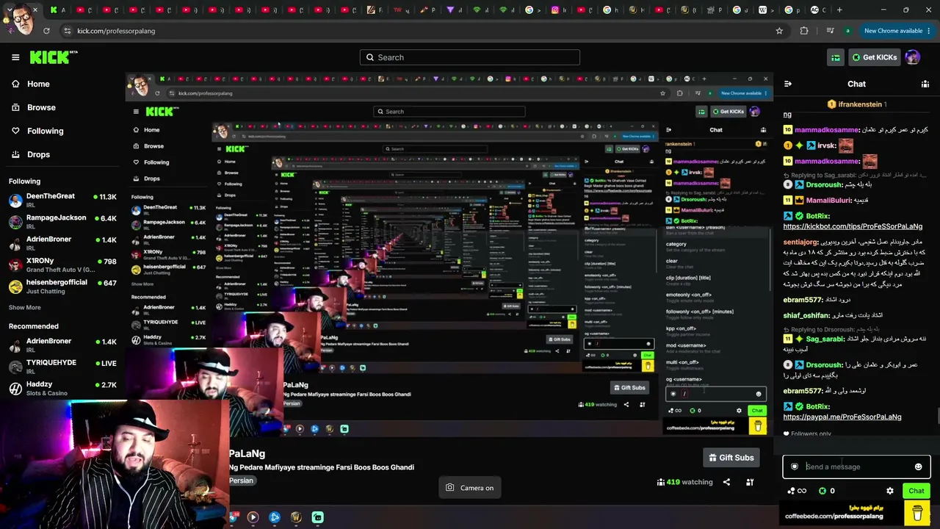Viewport: 940px width, 529px height.
Task: Click the 419 watching viewer count
Action: point(685,482)
